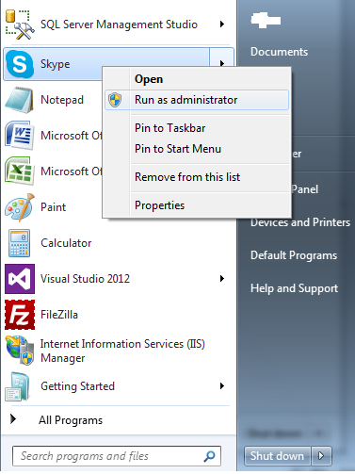Click Internet Information Services (IIS) Manager text
The width and height of the screenshot is (355, 474).
pyautogui.click(x=122, y=351)
